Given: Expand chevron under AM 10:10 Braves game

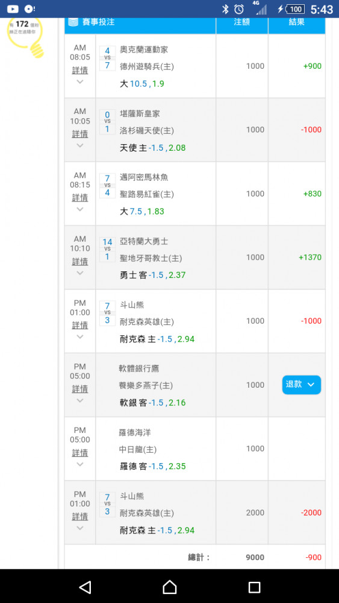Looking at the screenshot, I should [80, 273].
